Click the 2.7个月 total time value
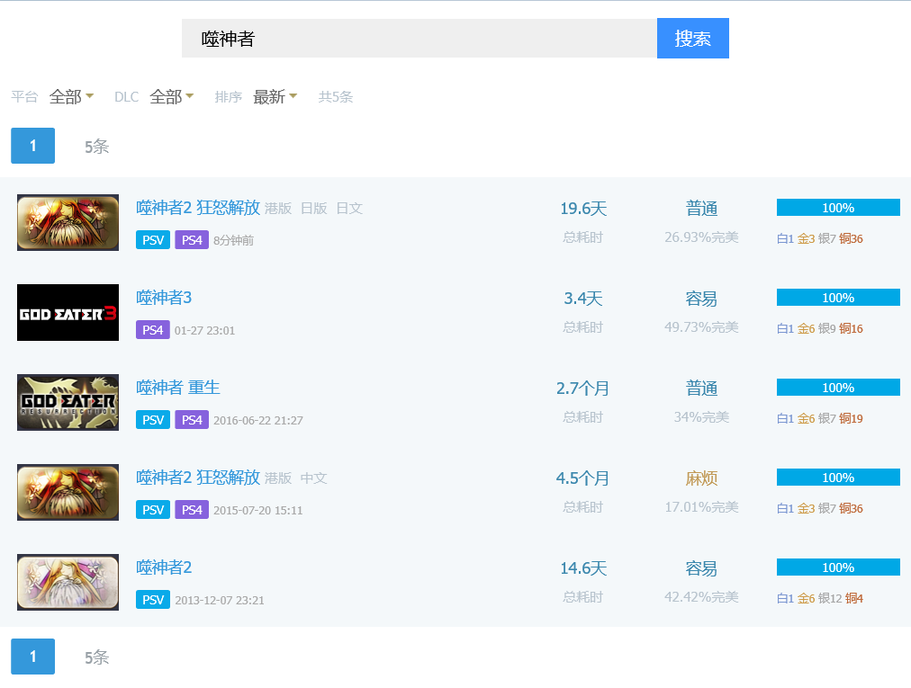Screen dimensions: 911x688 click(582, 389)
